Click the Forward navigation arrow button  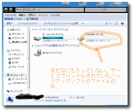(11, 10)
